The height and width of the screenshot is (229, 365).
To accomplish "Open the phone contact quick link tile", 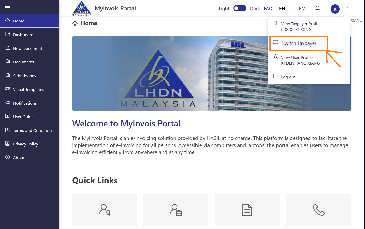I will coord(319,210).
